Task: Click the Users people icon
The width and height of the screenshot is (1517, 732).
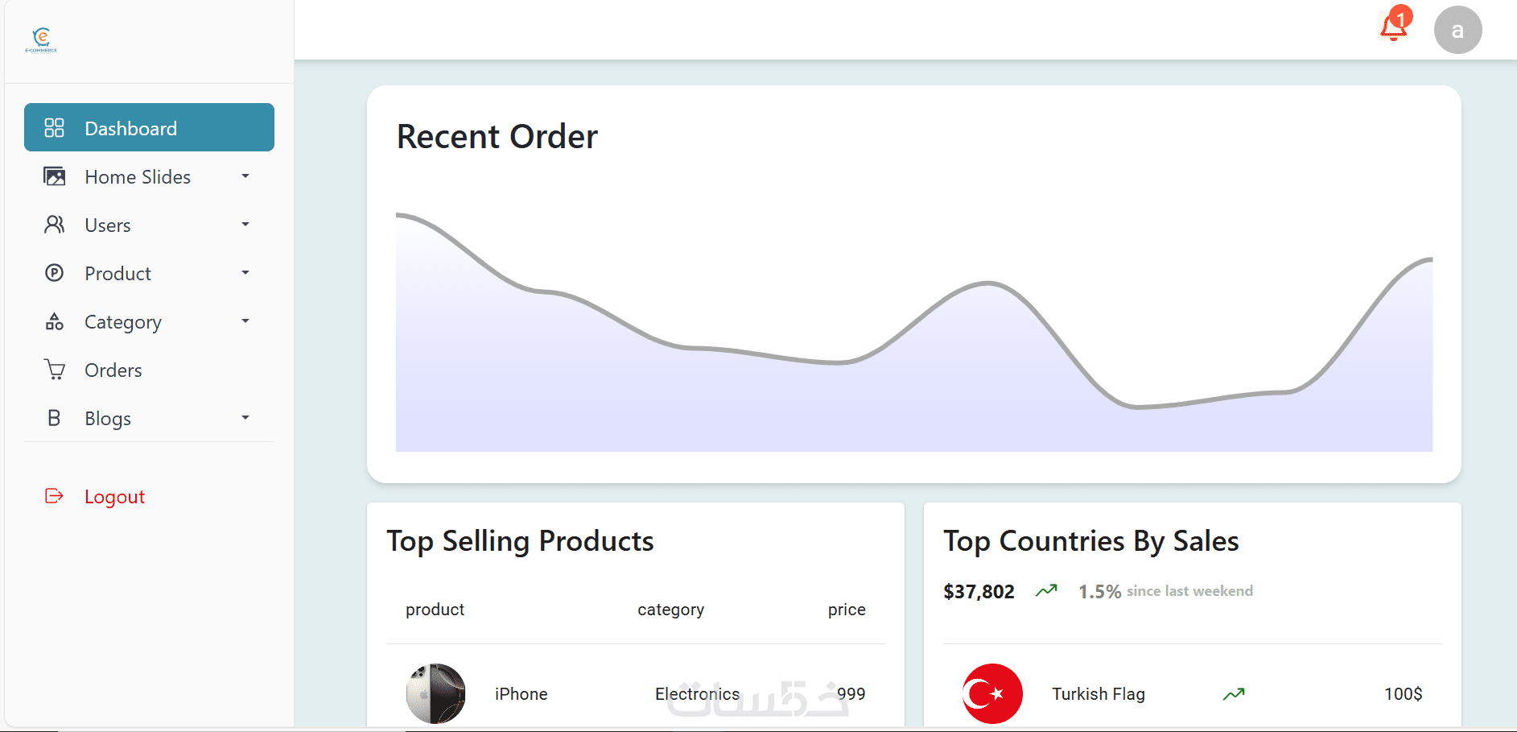Action: pyautogui.click(x=54, y=225)
